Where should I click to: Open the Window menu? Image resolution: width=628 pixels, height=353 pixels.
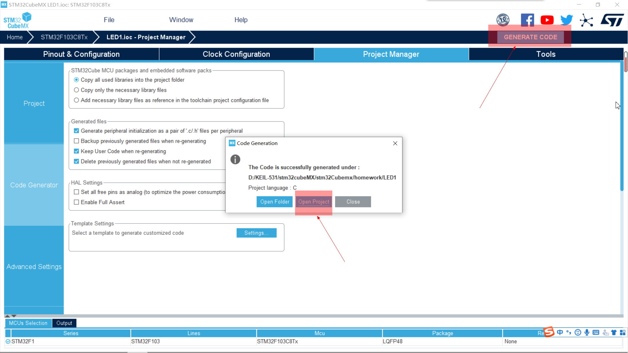pyautogui.click(x=181, y=20)
